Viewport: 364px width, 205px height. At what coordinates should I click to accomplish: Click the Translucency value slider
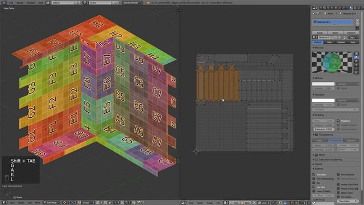323,129
